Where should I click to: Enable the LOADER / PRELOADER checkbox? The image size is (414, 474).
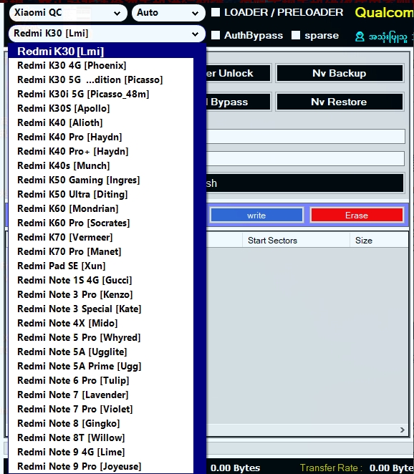[216, 12]
